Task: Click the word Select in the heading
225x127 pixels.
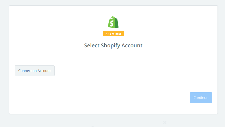Action: tap(92, 45)
